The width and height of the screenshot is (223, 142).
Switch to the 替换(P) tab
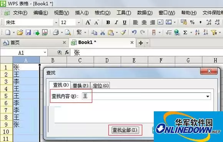80,86
